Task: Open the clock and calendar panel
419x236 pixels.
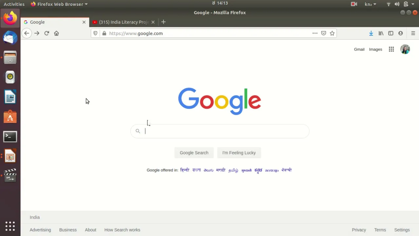Action: pyautogui.click(x=220, y=3)
